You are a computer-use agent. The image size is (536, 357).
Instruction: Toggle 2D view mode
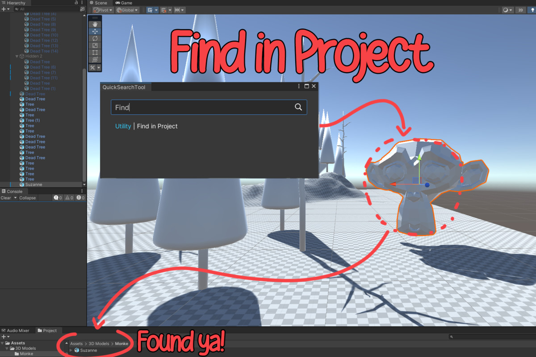[520, 10]
